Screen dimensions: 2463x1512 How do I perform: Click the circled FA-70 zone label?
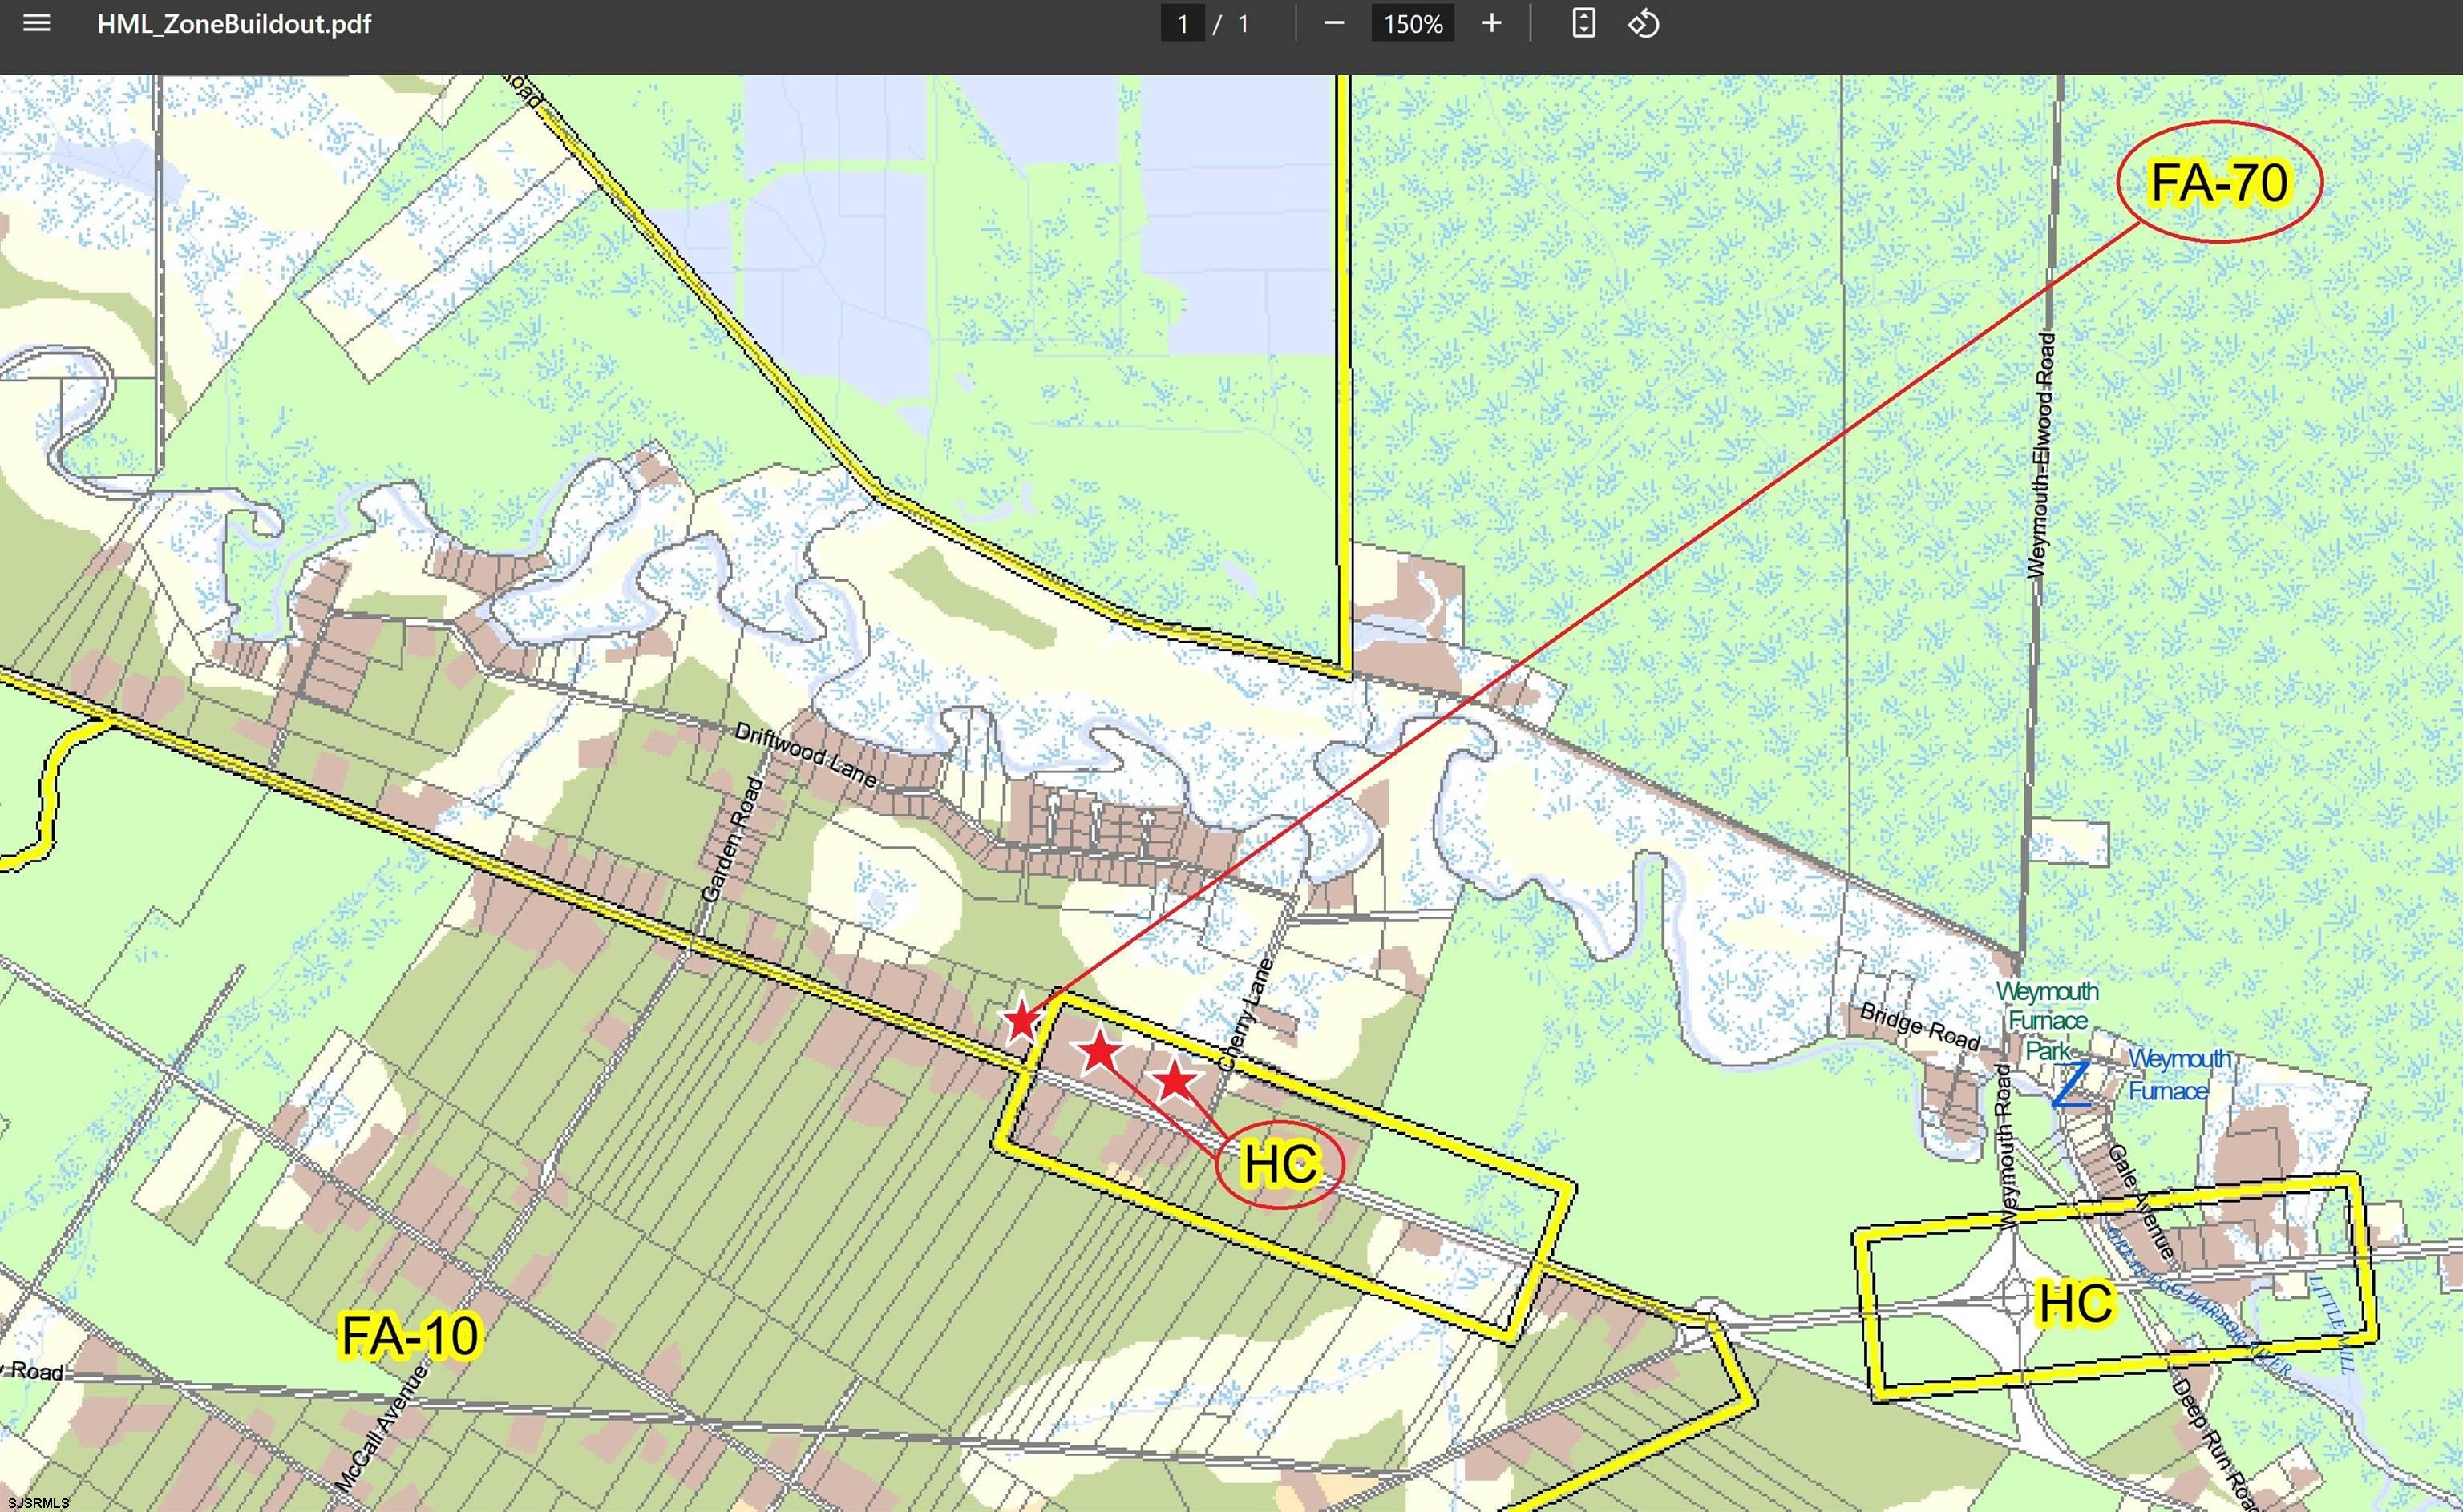pyautogui.click(x=2219, y=183)
